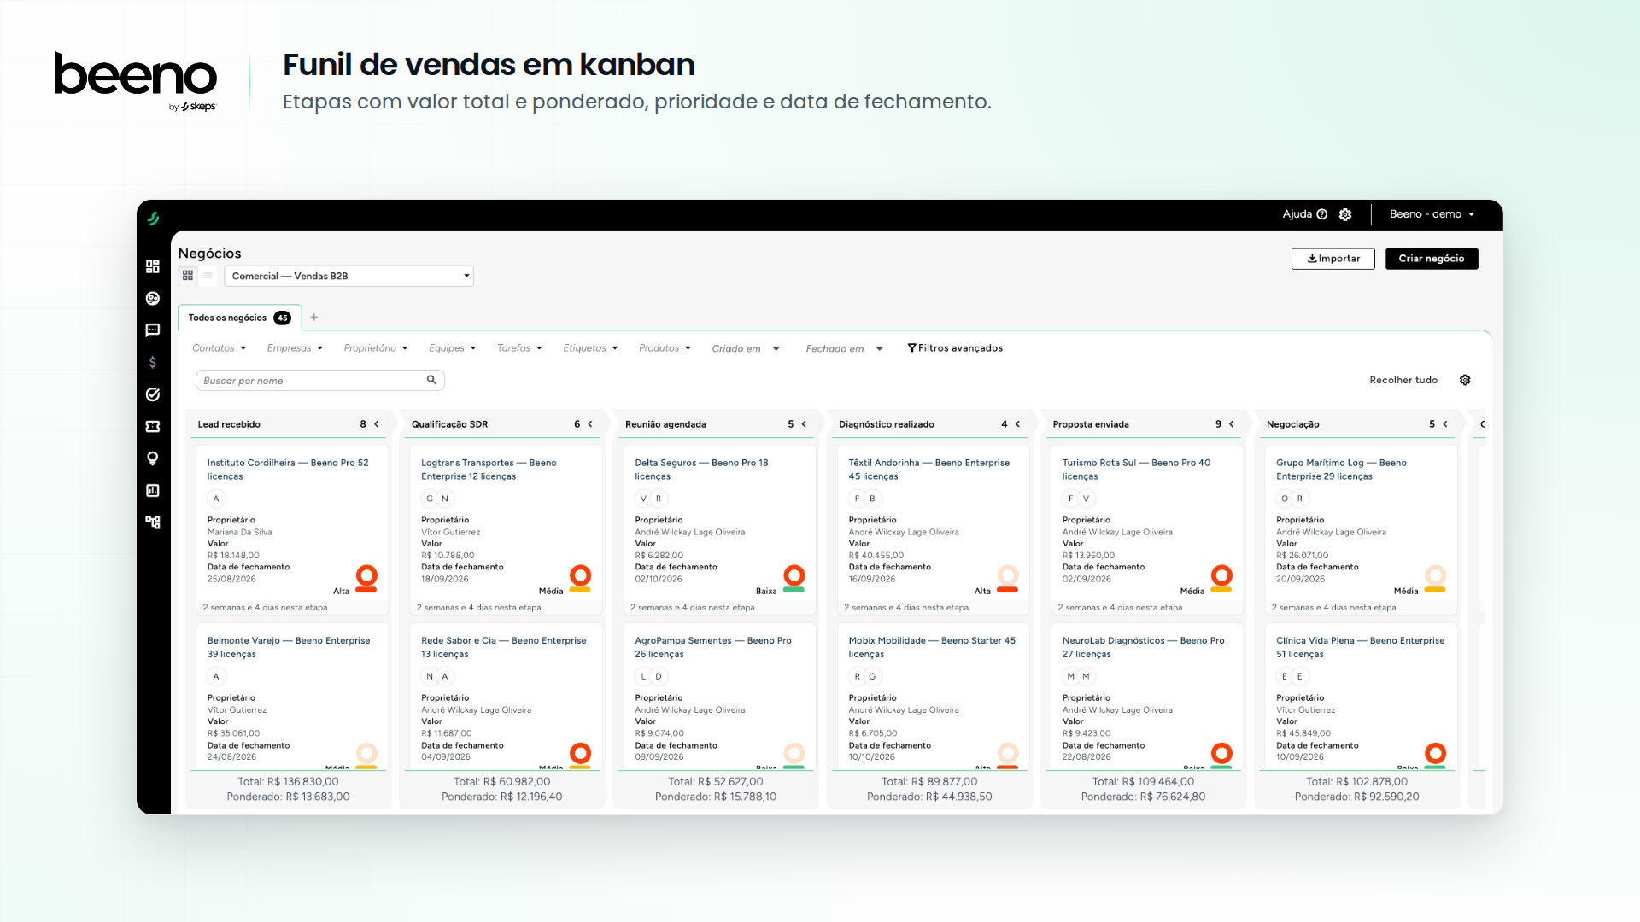
Task: Click the Filtros avançados funnel icon
Action: click(911, 348)
